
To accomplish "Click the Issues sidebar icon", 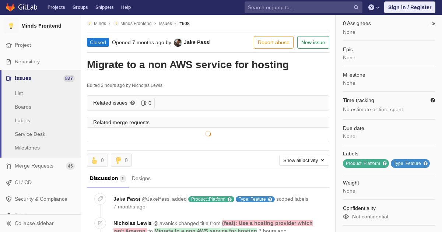I will point(9,78).
